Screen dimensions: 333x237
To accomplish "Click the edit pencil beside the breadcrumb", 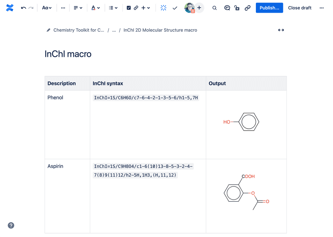I will 48,30.
